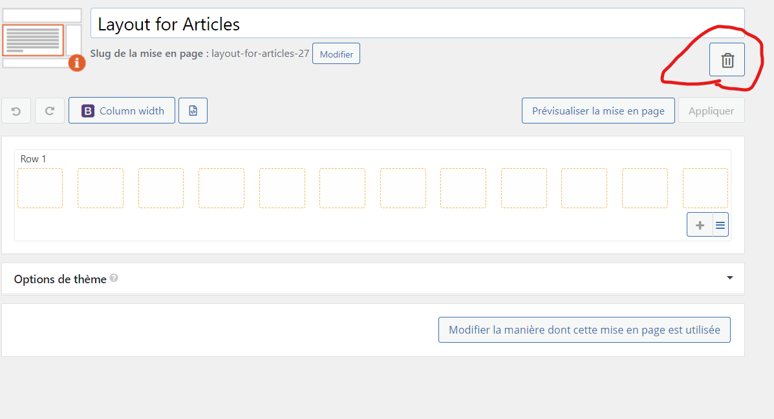Click the Options de thème heading

pos(60,279)
